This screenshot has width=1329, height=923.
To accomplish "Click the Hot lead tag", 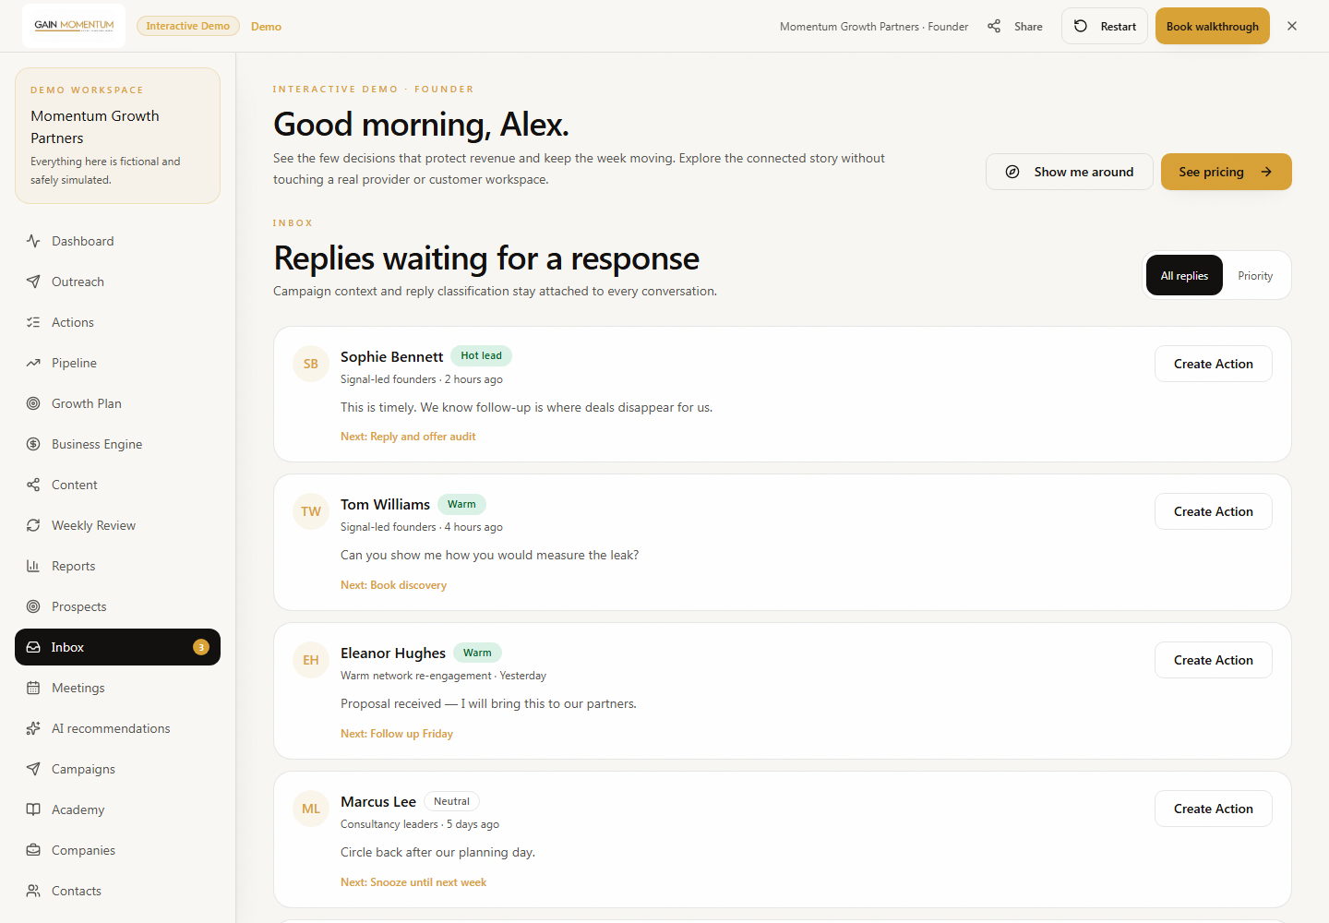I will [481, 355].
